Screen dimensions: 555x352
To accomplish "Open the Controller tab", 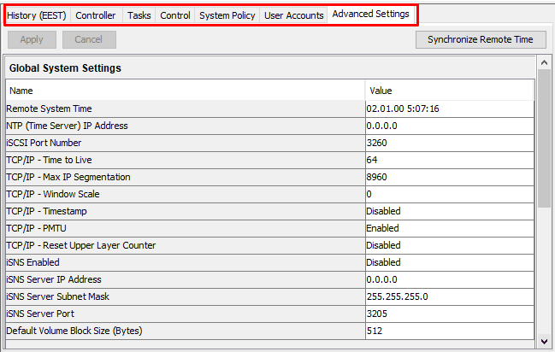I will pos(96,15).
